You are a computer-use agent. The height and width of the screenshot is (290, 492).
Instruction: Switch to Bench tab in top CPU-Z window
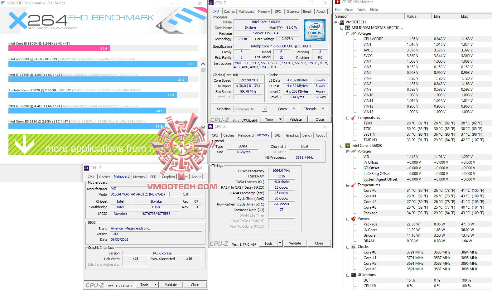[x=307, y=12]
